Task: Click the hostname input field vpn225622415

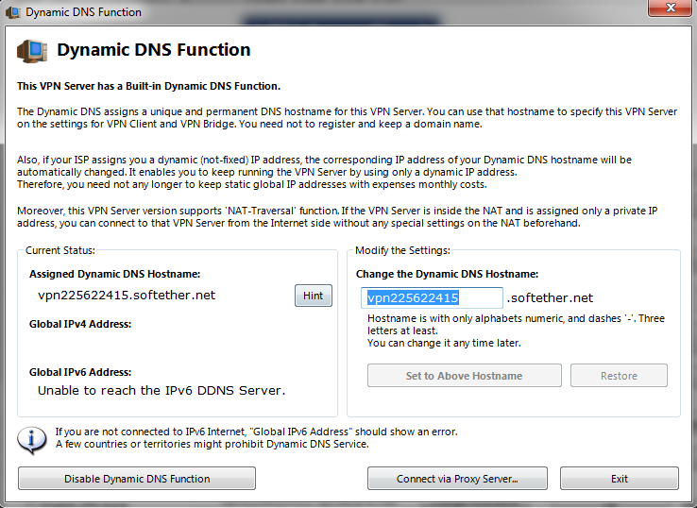Action: 432,297
